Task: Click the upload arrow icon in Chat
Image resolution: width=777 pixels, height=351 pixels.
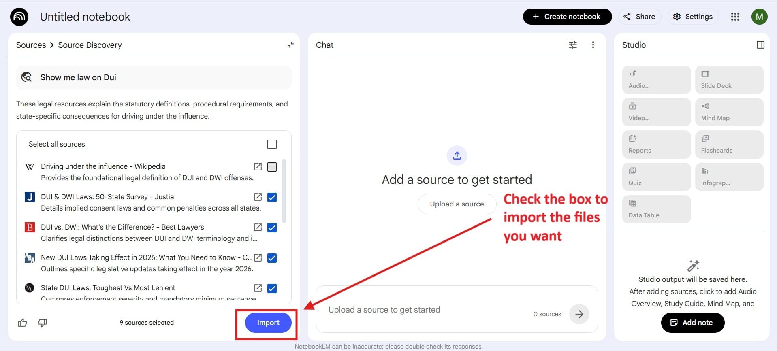Action: click(457, 155)
